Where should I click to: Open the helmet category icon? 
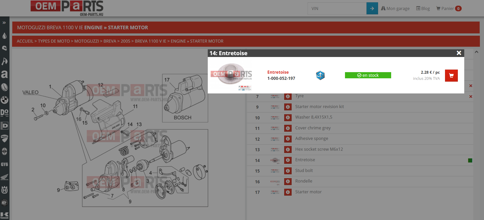pos(4,48)
